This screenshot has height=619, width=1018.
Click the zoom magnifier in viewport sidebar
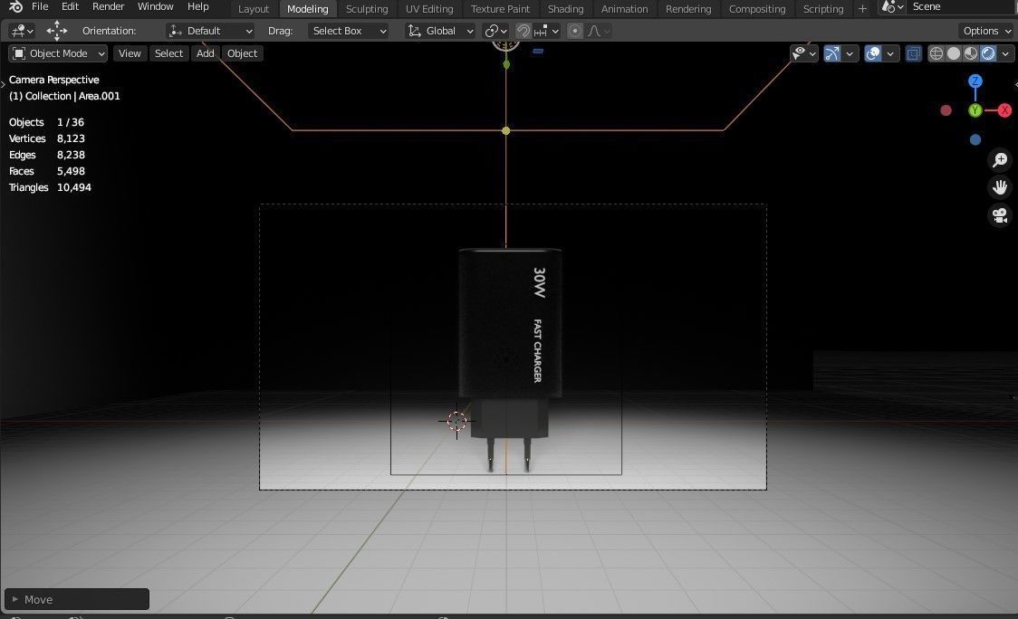click(x=1000, y=160)
